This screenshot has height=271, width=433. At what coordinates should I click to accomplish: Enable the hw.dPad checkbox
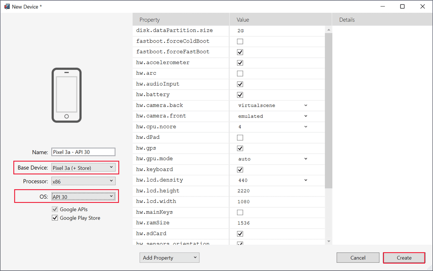coord(240,138)
